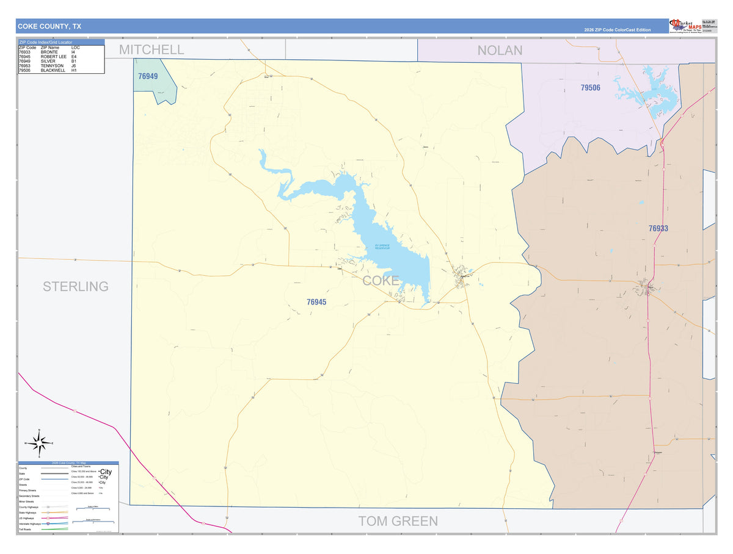
Task: Click the 76949 ZIP label on map
Action: (148, 76)
